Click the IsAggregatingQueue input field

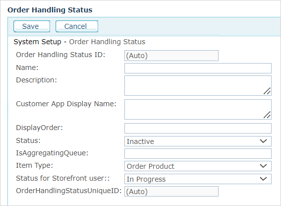coord(198,153)
